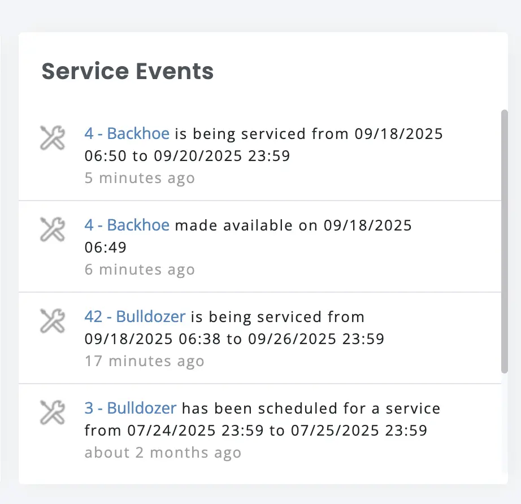
Task: Open the 42 - Bulldozer equipment link
Action: [x=135, y=316]
